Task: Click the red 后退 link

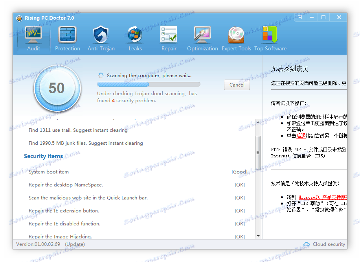Action: [301, 136]
